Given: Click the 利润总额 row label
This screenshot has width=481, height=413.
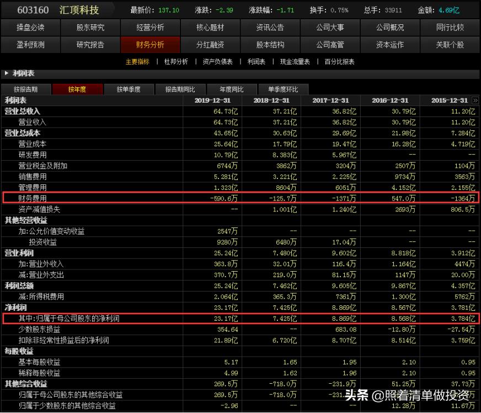Looking at the screenshot, I should pyautogui.click(x=19, y=286).
